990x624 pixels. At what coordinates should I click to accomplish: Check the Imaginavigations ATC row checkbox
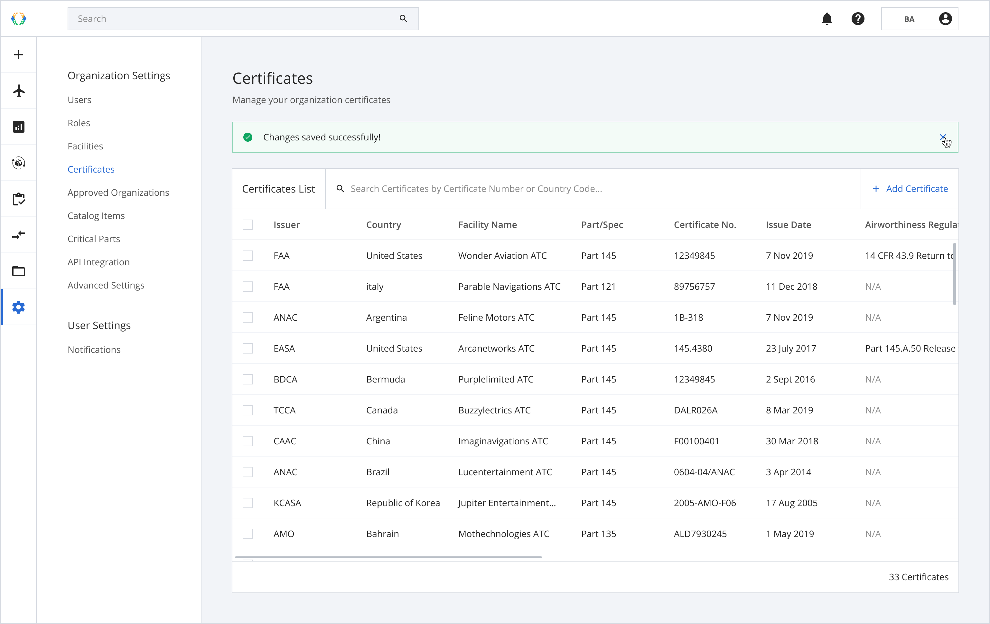(248, 441)
